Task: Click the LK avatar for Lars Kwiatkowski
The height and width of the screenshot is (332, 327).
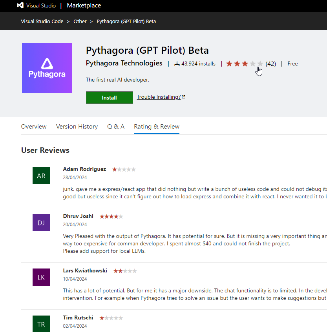Action: (x=41, y=277)
